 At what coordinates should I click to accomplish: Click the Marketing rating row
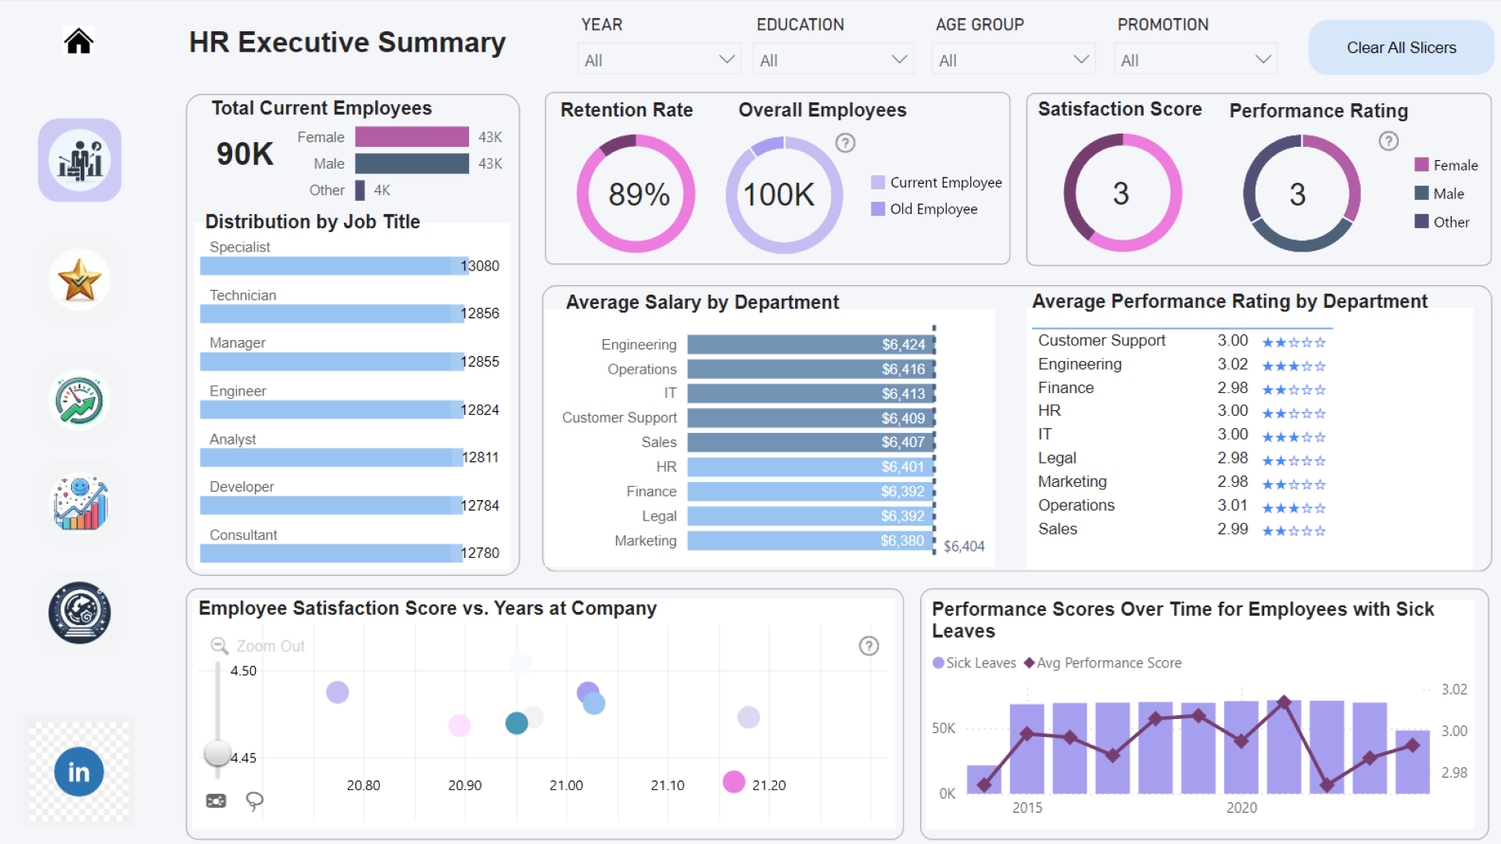coord(1182,482)
